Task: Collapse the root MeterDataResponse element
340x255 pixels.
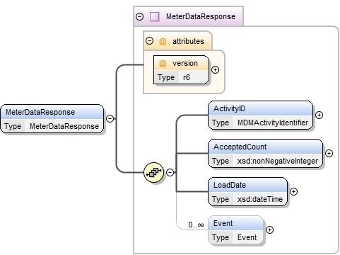Action: pos(110,118)
